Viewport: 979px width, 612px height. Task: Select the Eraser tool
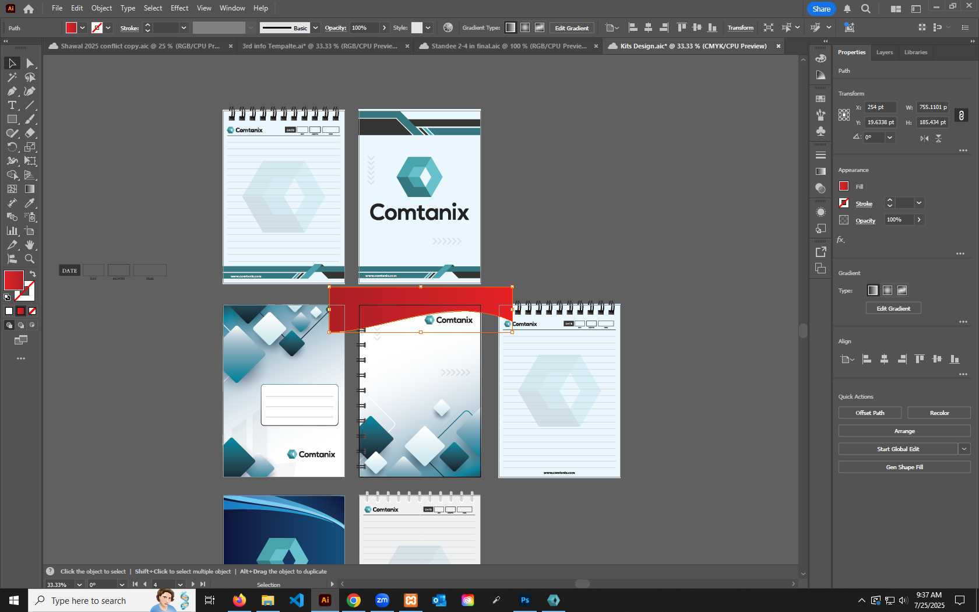click(x=30, y=133)
